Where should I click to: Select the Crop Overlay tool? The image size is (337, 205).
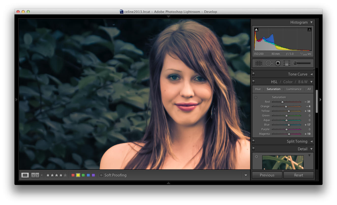pos(259,63)
